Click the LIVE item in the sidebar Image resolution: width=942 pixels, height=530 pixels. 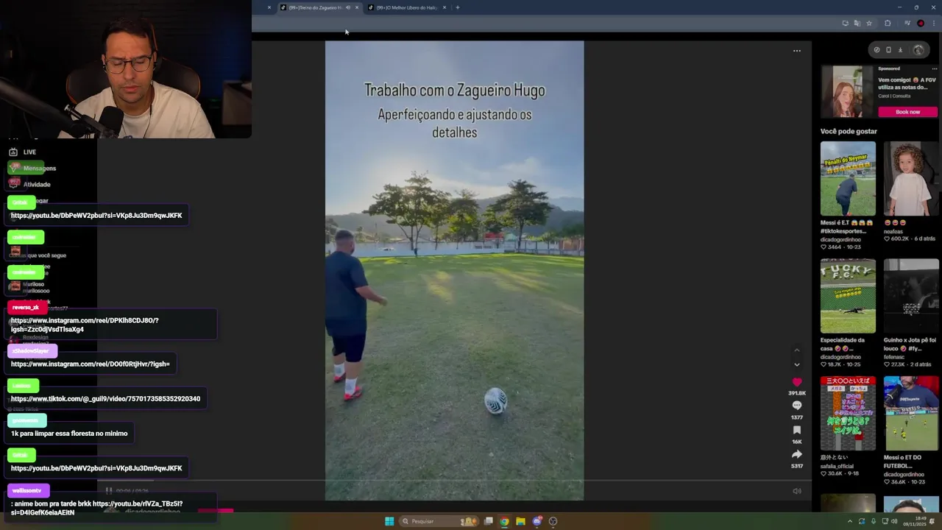point(29,152)
